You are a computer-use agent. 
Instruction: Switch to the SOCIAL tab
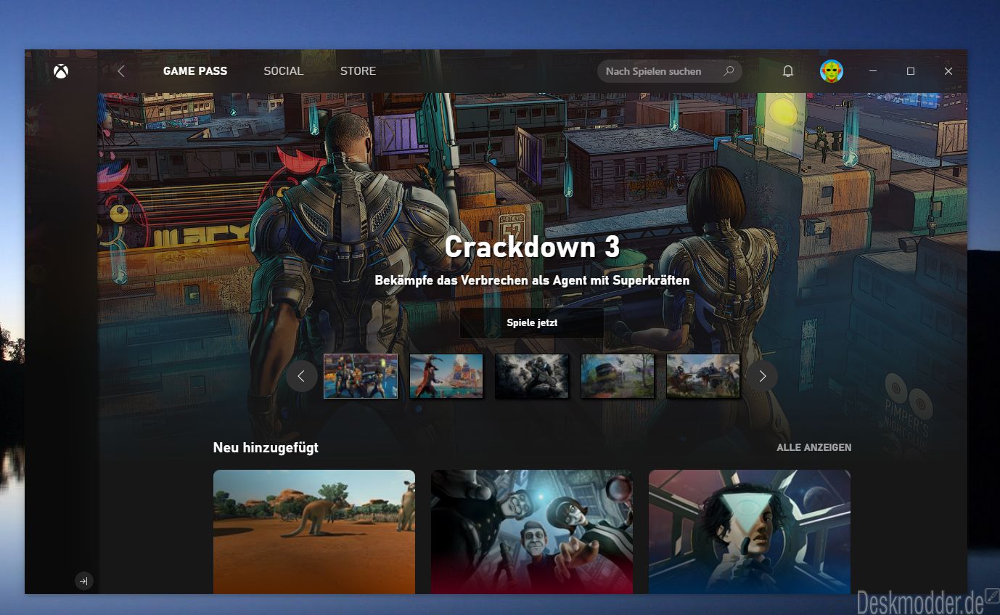pyautogui.click(x=284, y=71)
